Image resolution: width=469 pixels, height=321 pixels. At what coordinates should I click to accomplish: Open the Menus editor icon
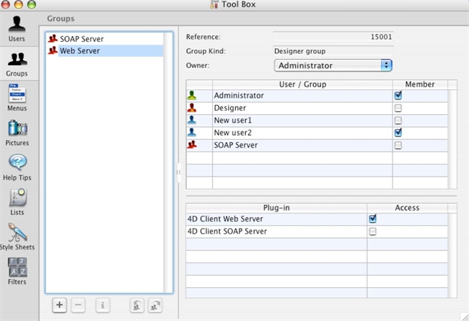[x=17, y=97]
